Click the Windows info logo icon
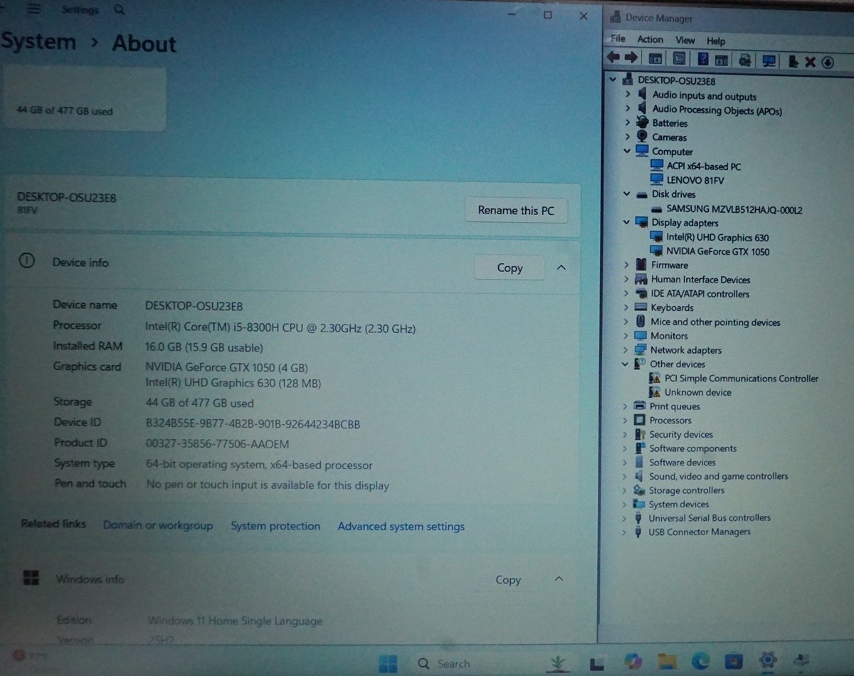 [31, 578]
